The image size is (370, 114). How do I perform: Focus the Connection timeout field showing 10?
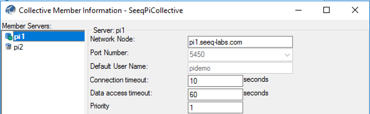click(215, 81)
